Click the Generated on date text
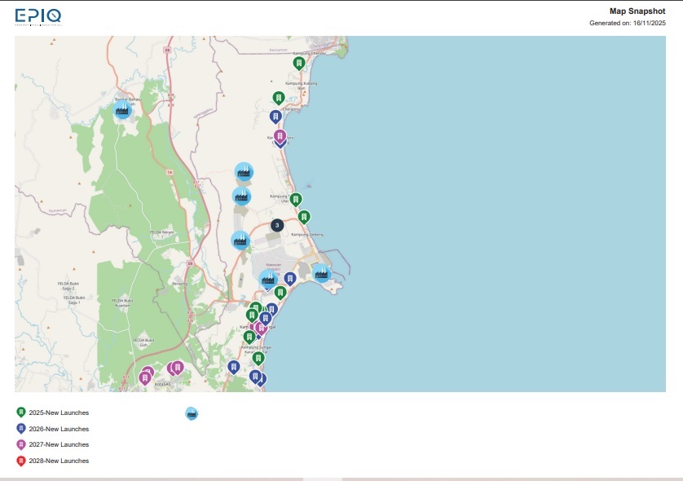 point(628,23)
